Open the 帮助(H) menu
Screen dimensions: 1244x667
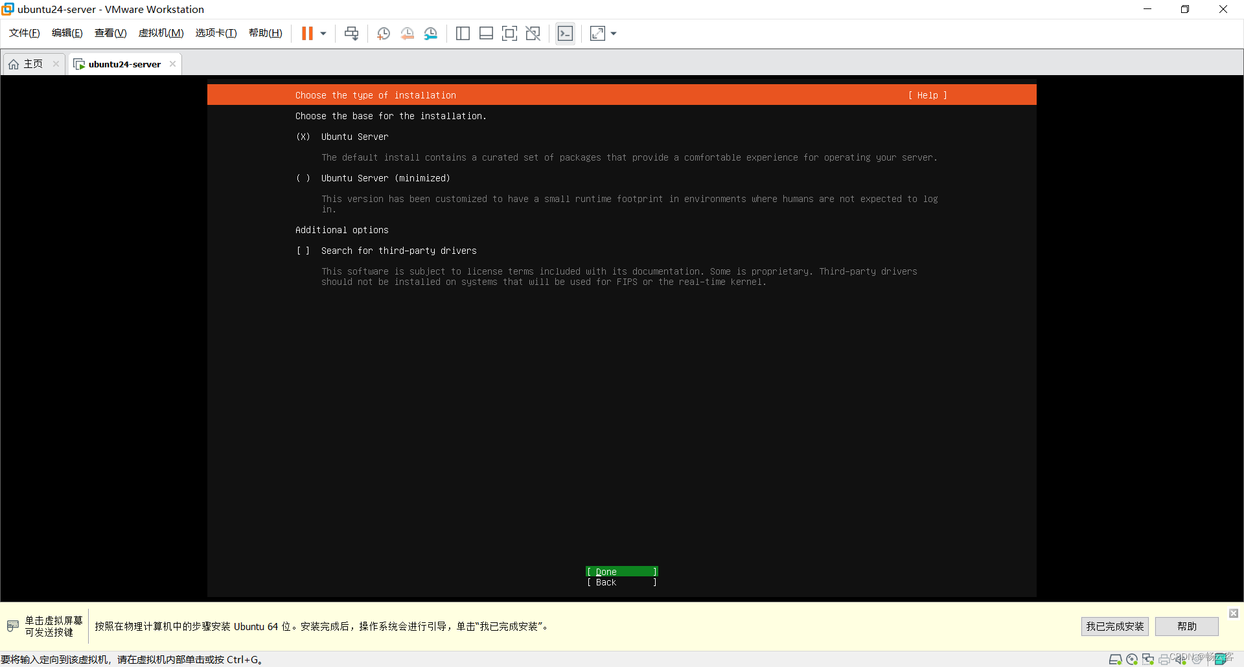tap(266, 33)
